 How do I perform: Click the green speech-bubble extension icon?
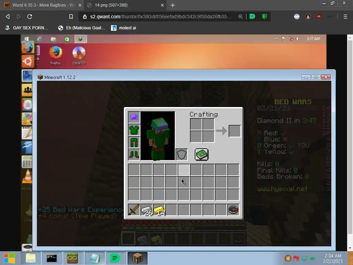[252, 17]
